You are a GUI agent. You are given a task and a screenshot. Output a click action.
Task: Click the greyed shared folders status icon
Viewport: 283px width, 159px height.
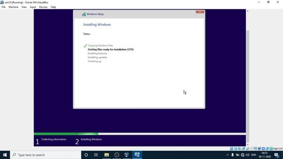(x=251, y=148)
